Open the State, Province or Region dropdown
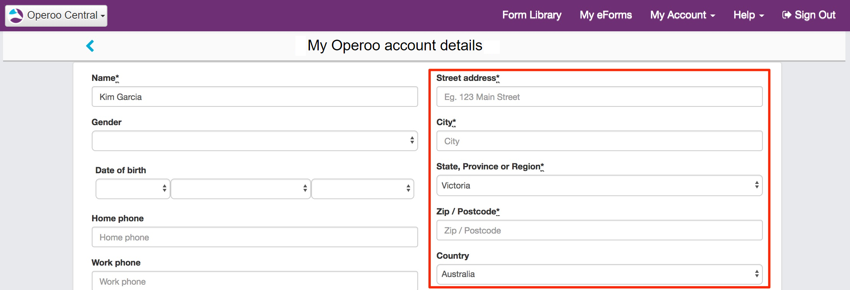The height and width of the screenshot is (290, 850). coord(599,185)
